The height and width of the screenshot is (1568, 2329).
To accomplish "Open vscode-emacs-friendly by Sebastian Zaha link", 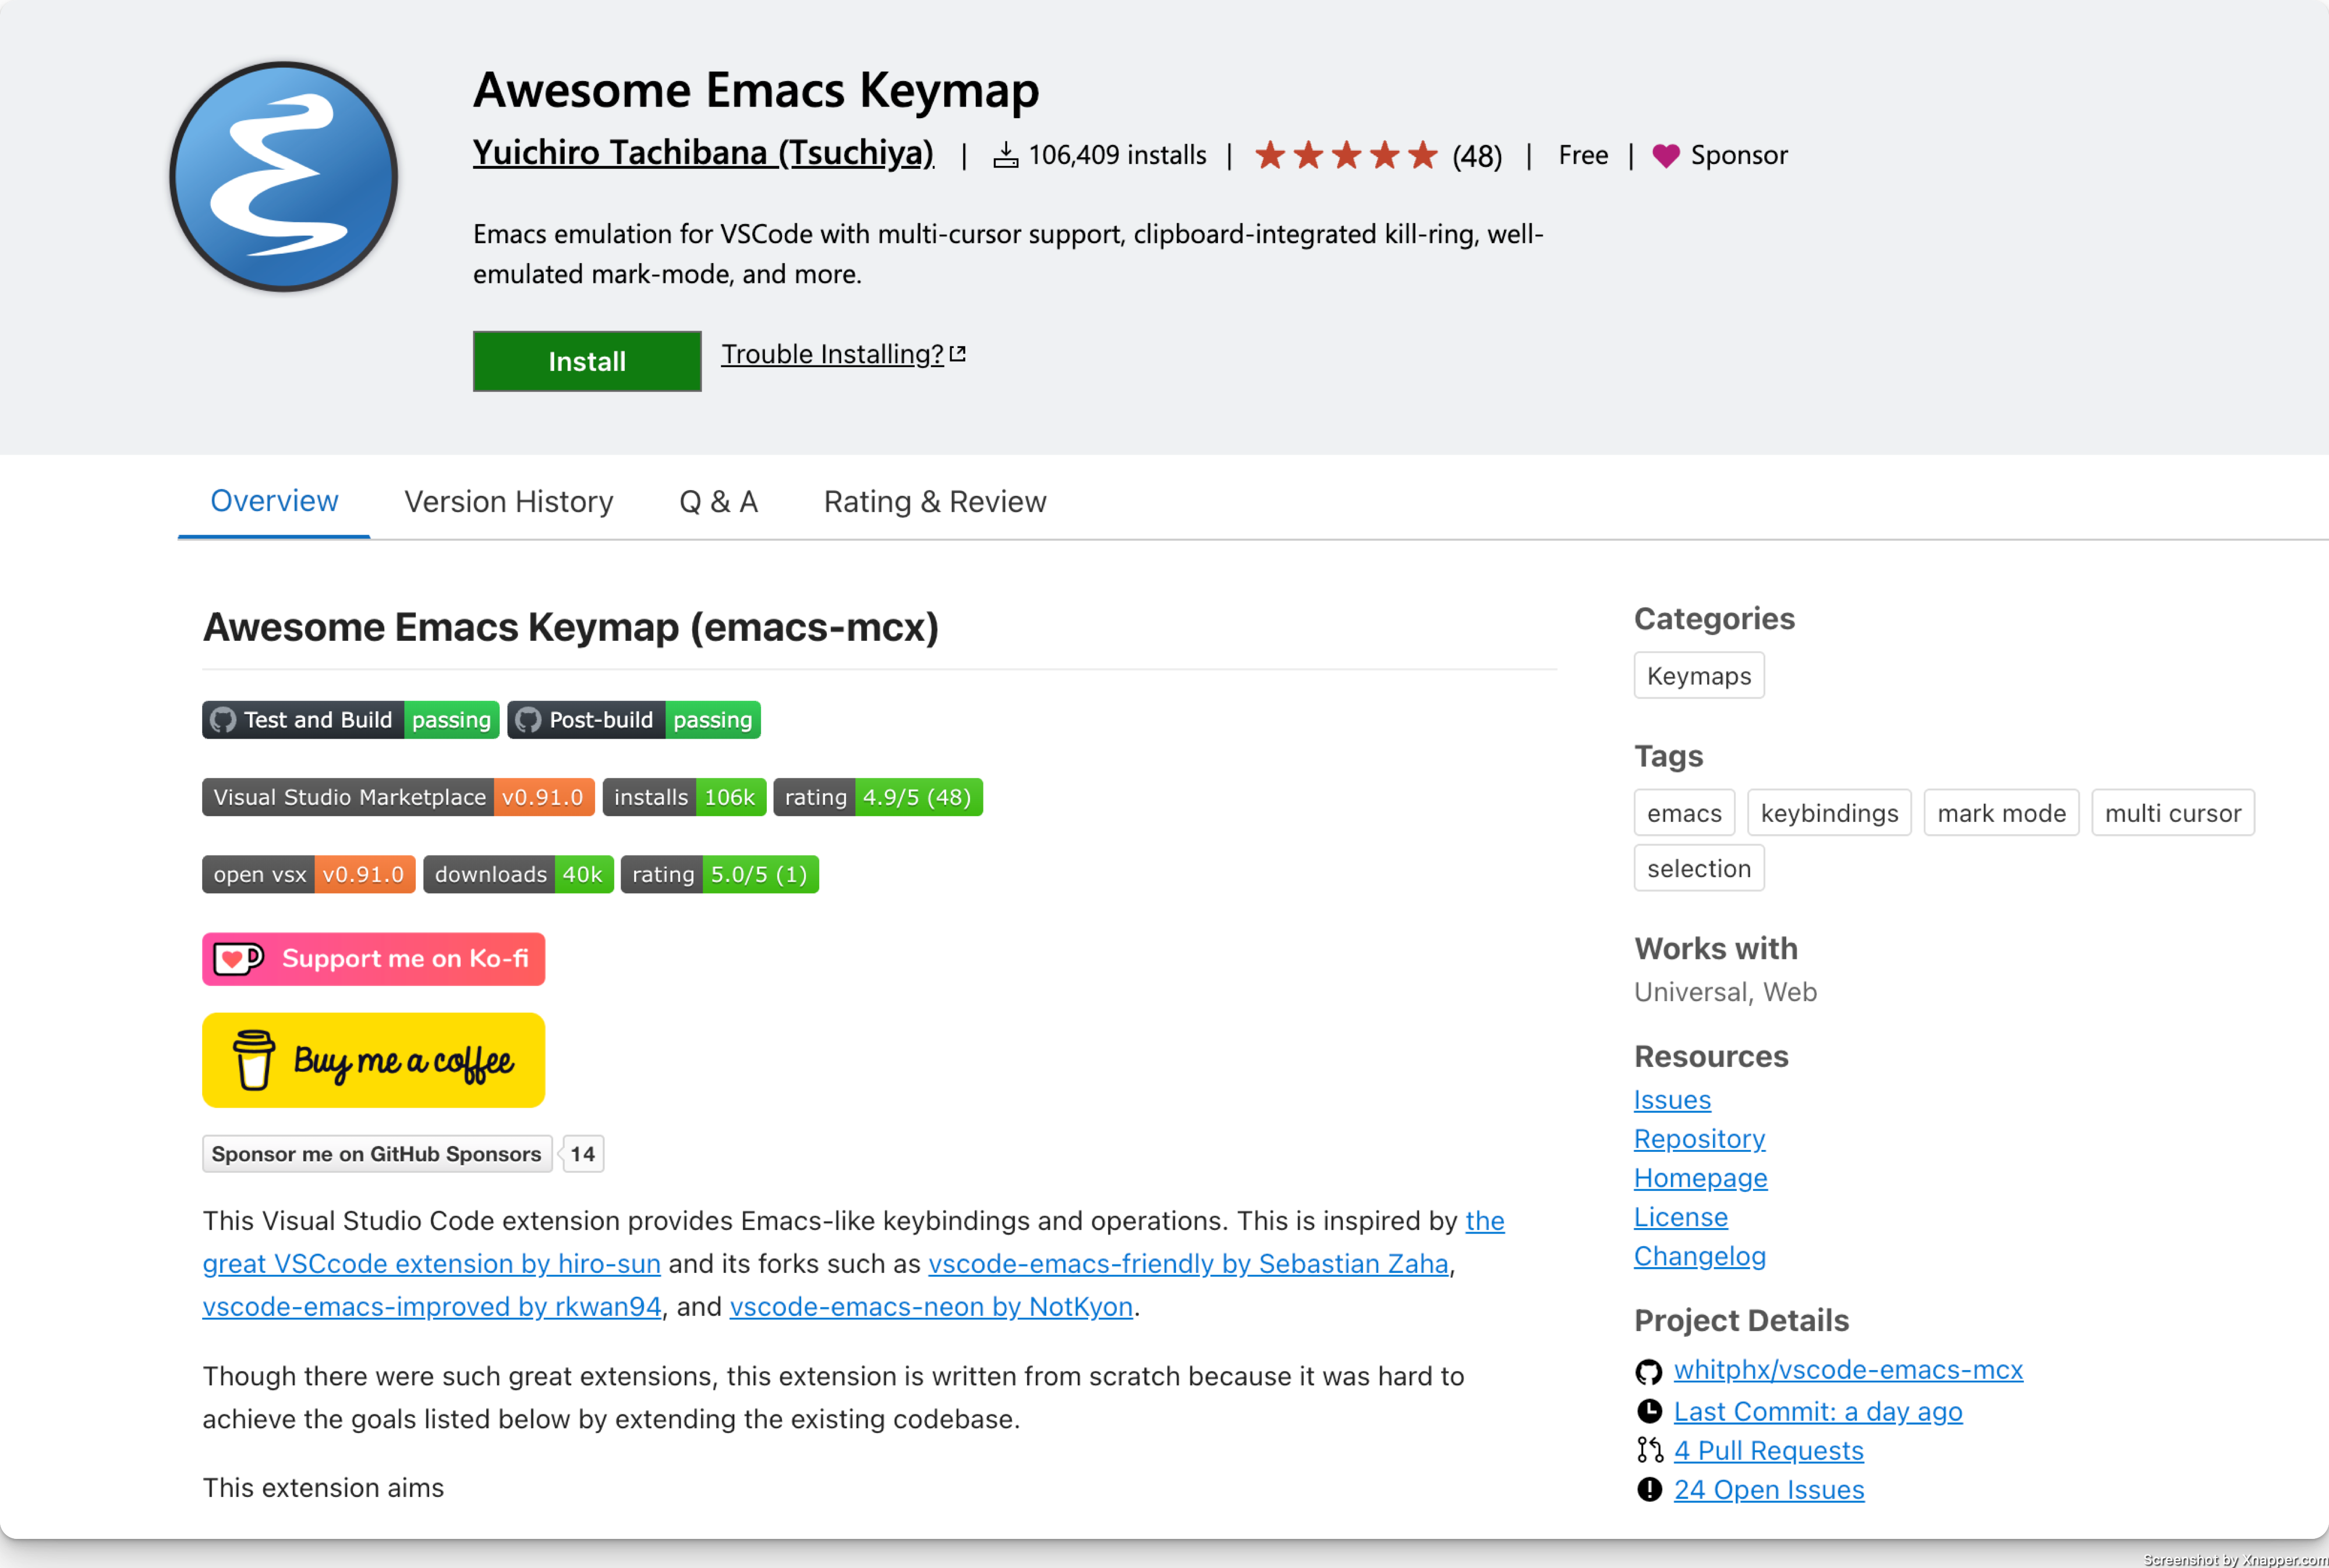I will (1188, 1264).
